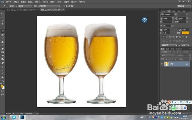Open the anti-aliasing method dropdown
Image resolution: width=192 pixels, height=120 pixels.
185,45
